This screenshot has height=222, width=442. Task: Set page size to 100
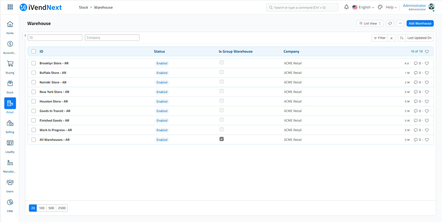click(42, 208)
